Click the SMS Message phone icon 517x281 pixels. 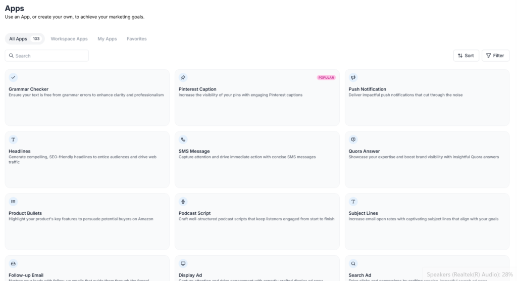183,139
